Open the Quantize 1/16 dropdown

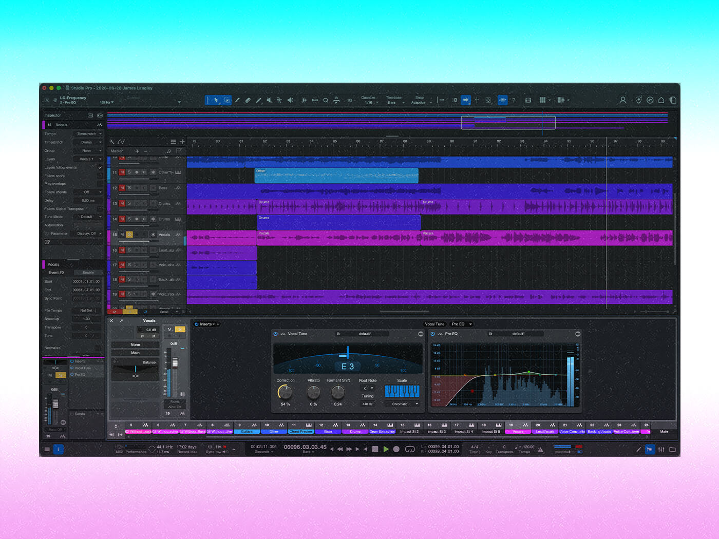pyautogui.click(x=369, y=102)
